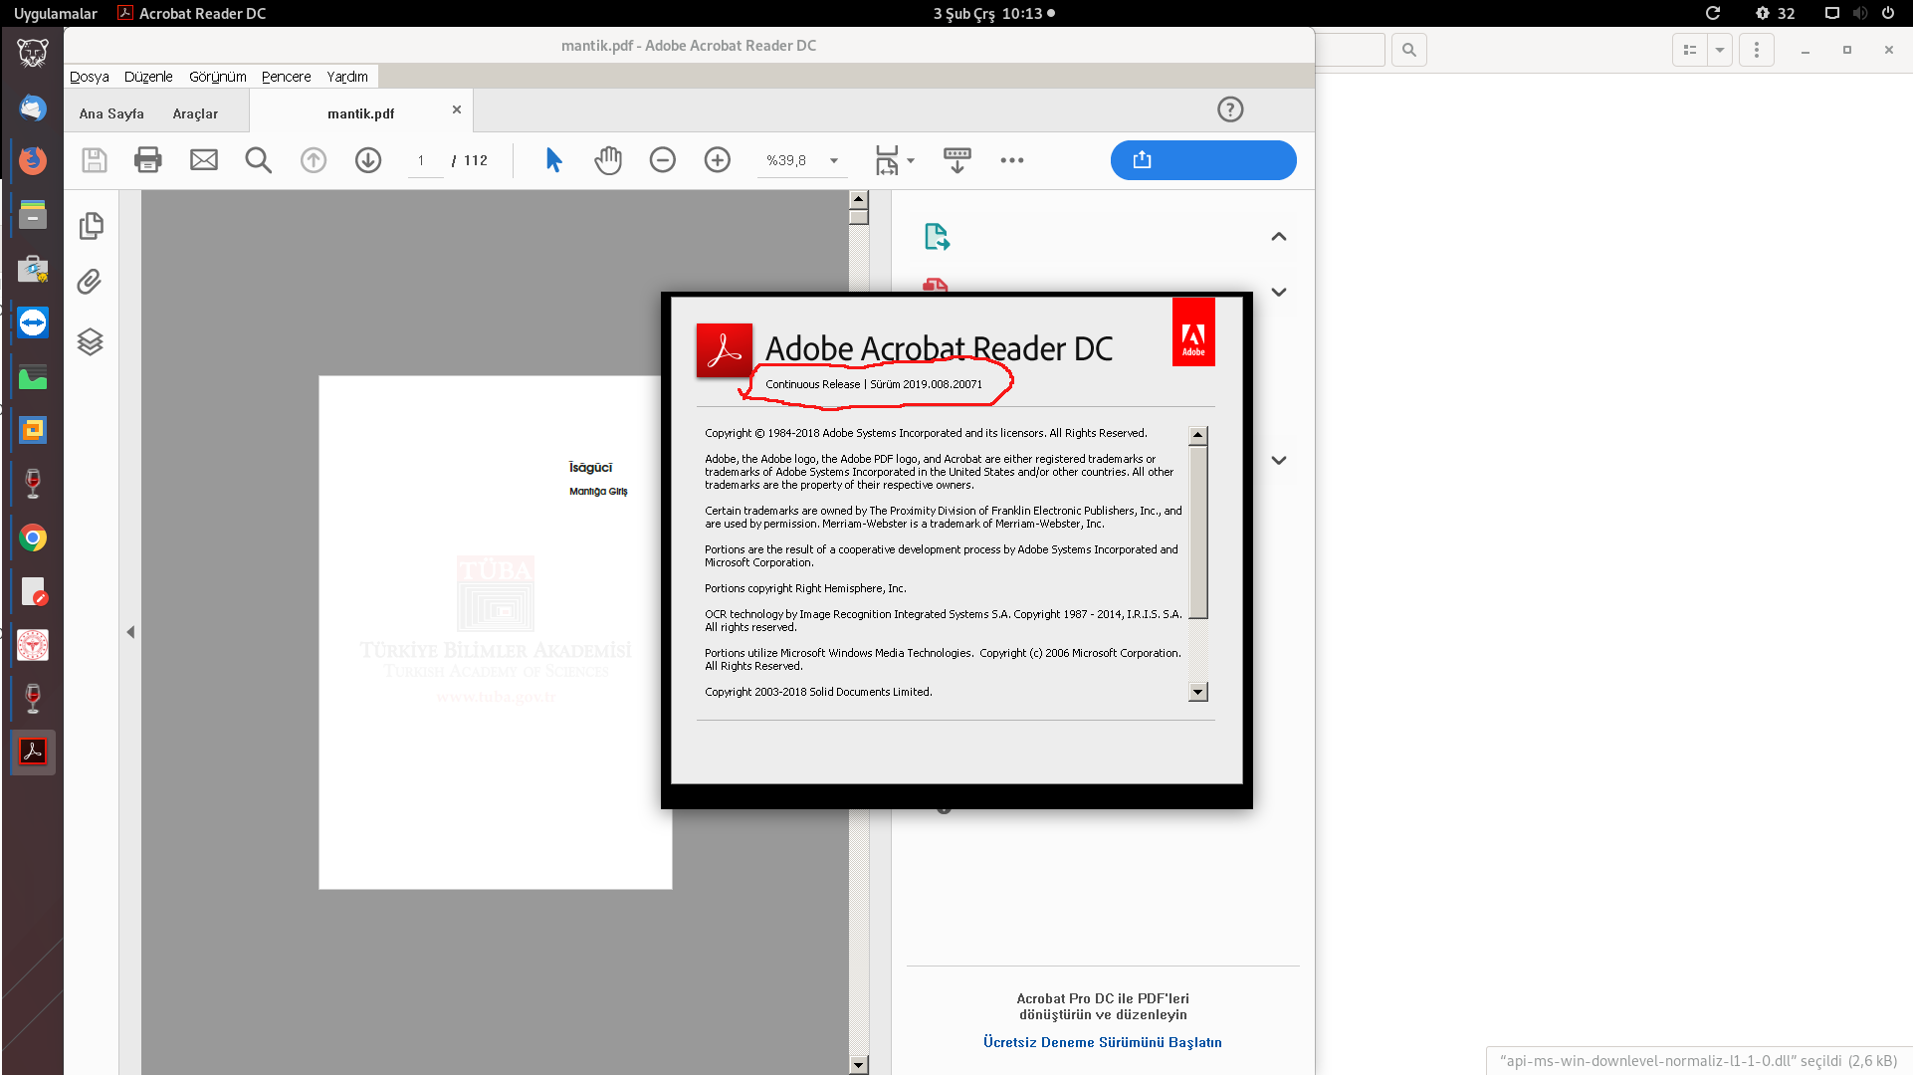Screen dimensions: 1913x1075
Task: Collapse the left navigation pane arrow
Action: pyautogui.click(x=130, y=632)
